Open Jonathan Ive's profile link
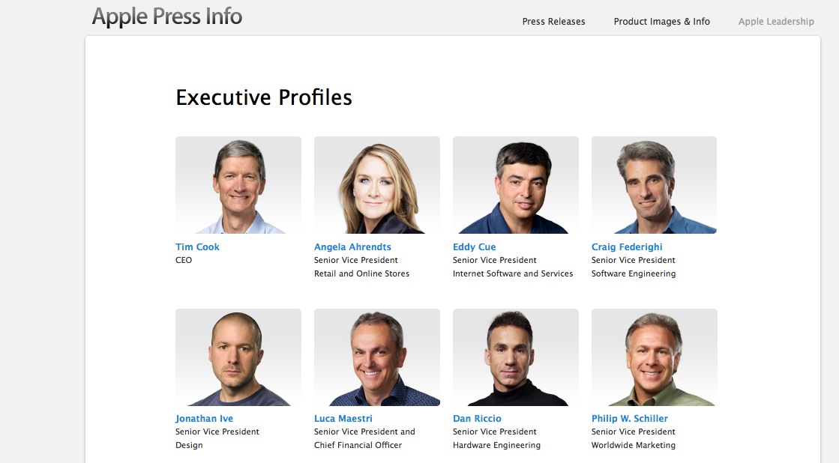 204,419
